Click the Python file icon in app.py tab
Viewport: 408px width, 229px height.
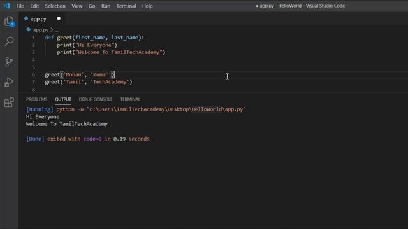coord(26,18)
